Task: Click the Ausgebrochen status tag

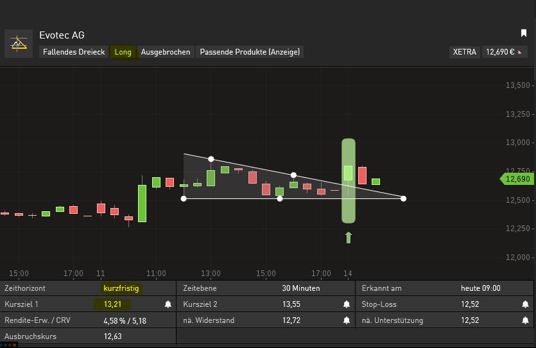Action: point(166,52)
